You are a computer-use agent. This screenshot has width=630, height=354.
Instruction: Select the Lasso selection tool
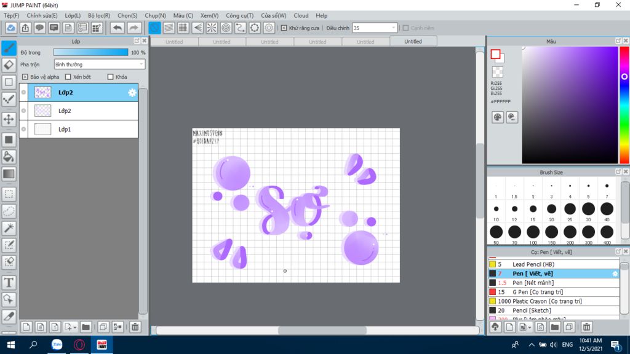click(9, 211)
